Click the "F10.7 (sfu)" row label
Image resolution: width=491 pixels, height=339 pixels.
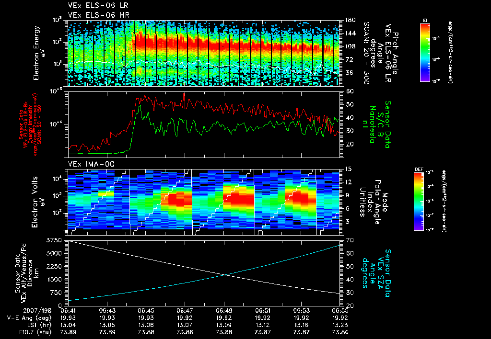(x=35, y=332)
